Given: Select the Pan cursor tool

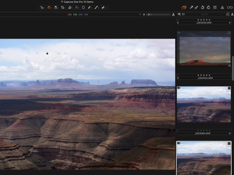Looking at the screenshot, I should click(49, 8).
